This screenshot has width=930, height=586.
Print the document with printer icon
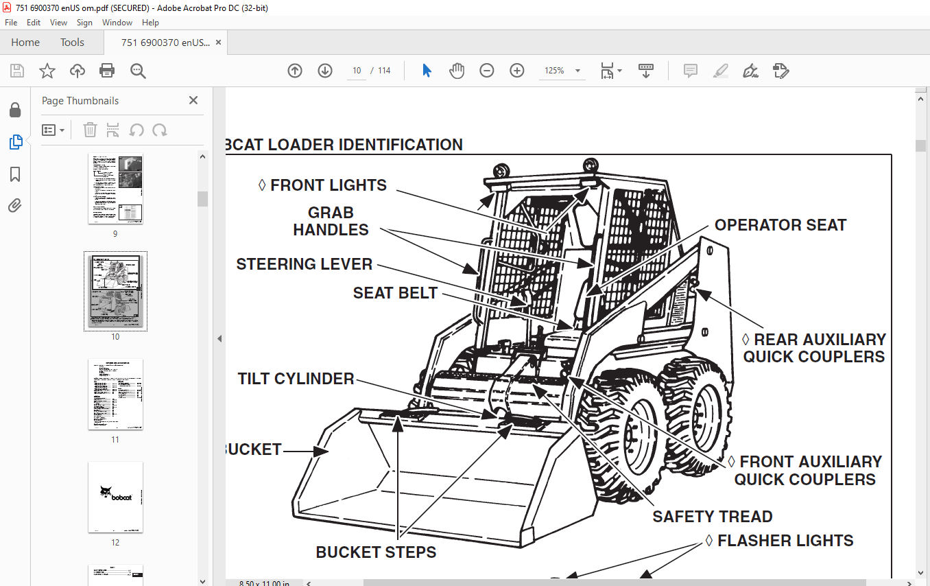(x=107, y=71)
